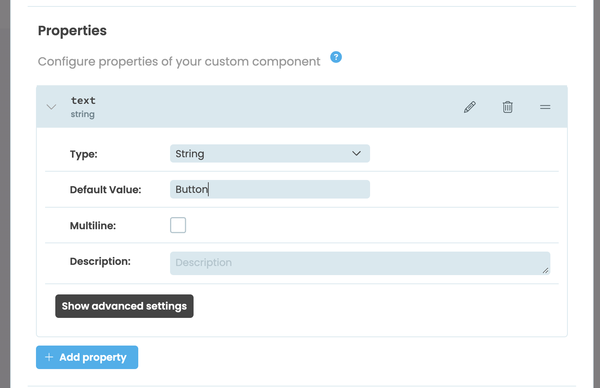Viewport: 600px width, 388px height.
Task: Open the Type dropdown showing String
Action: click(x=270, y=153)
